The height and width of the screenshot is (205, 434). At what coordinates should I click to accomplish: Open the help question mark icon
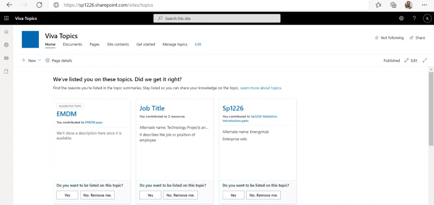414,18
